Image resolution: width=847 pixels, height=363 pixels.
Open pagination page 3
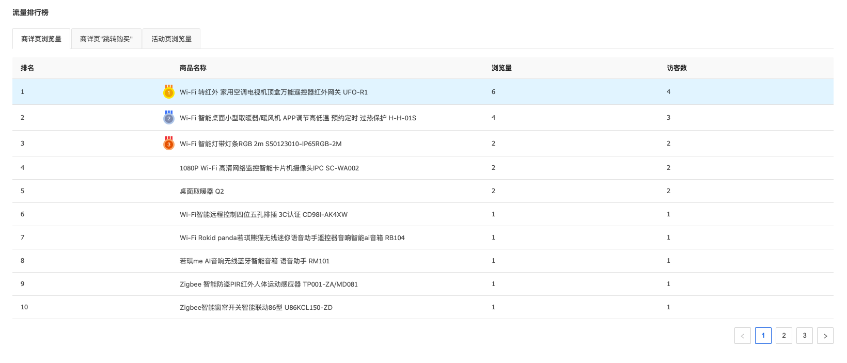(x=805, y=336)
